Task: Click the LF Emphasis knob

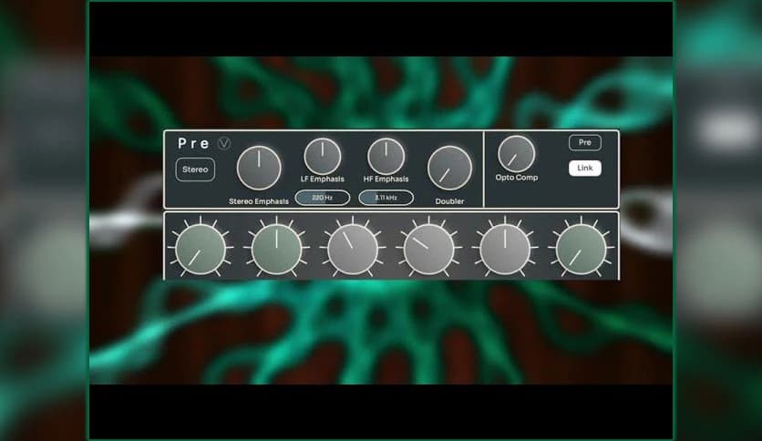Action: point(322,157)
